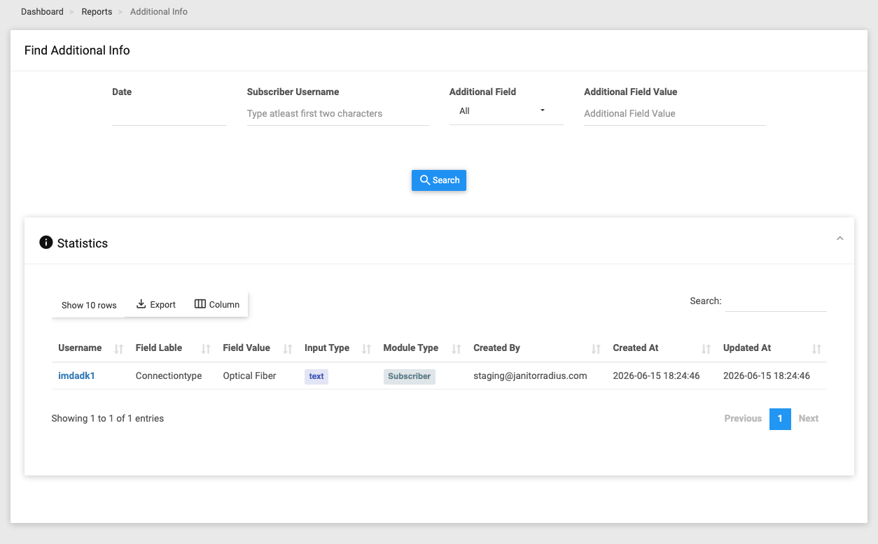
Task: Open subscriber imdadk1 link
Action: point(76,375)
